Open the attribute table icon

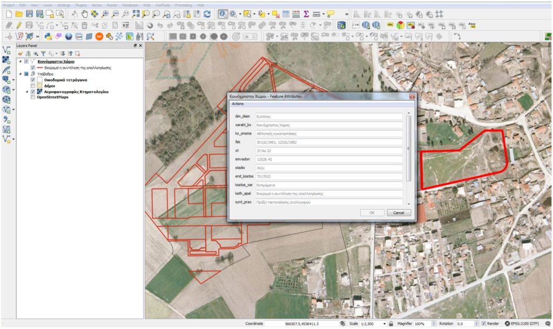point(286,14)
